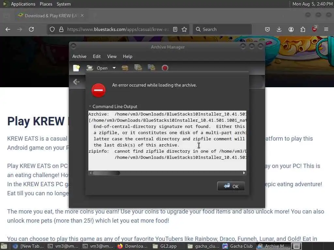
Task: Open the Pocket save icon
Action: tap(267, 29)
